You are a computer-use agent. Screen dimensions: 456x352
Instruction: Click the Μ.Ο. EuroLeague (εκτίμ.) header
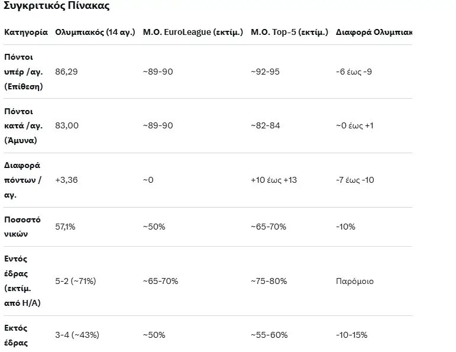tap(193, 32)
